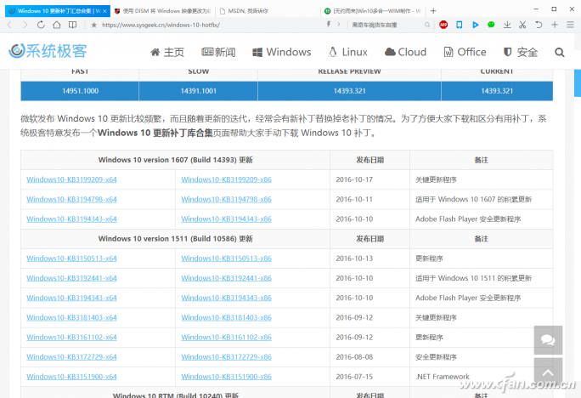Viewport: 581px width, 398px height.
Task: Click the blue phone toolbar icon
Action: (x=459, y=25)
